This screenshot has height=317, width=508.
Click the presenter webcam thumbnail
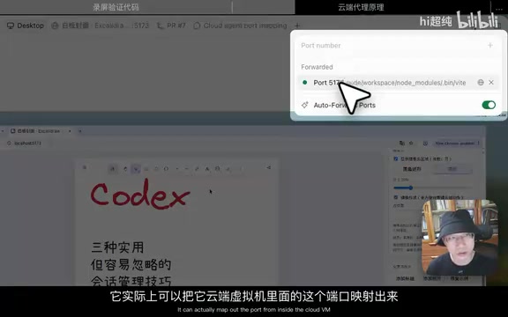click(460, 237)
